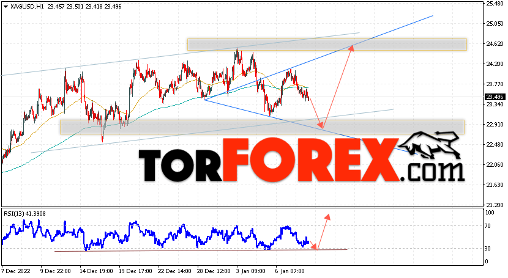
Task: Select the RSI level 0 label
Action: point(487,261)
